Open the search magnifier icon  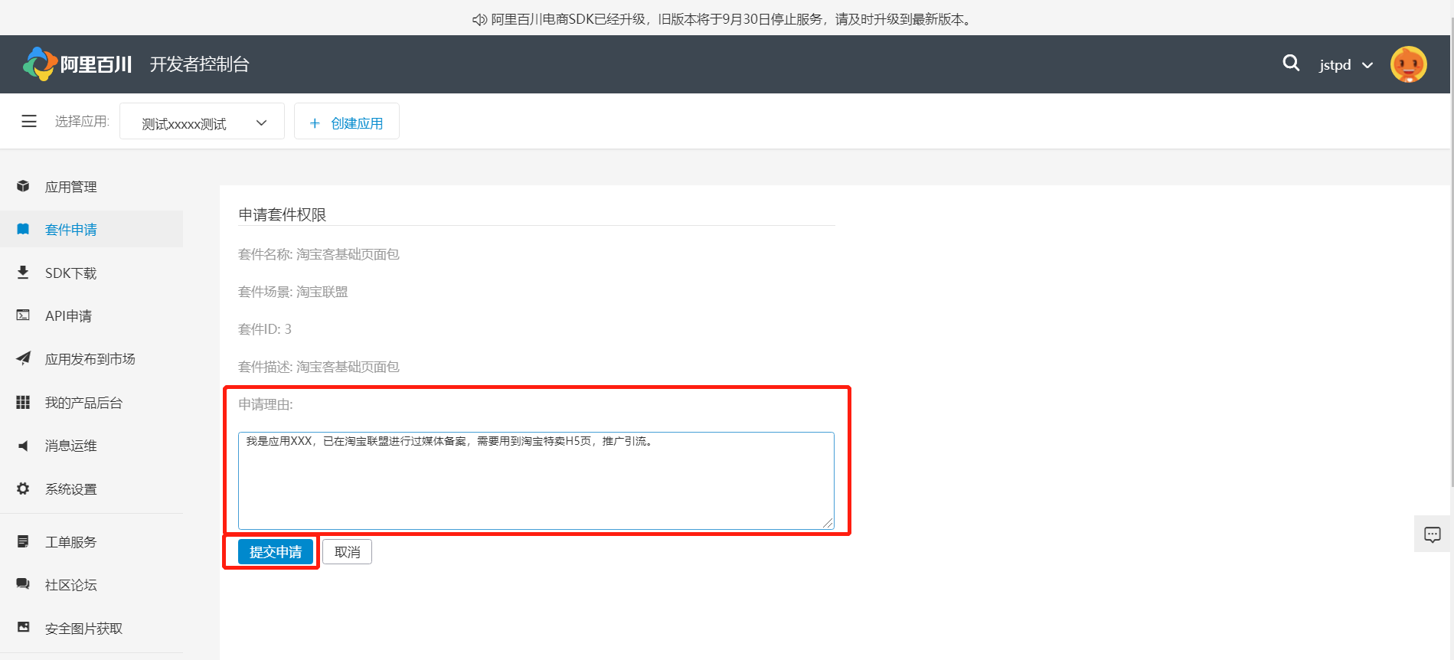click(1291, 64)
